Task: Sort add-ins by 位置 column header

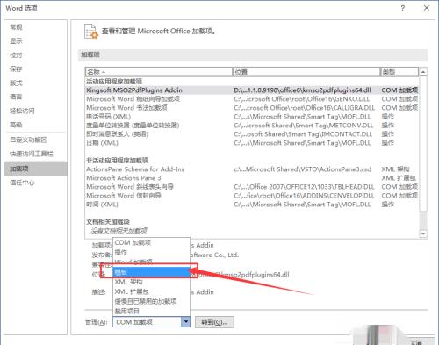Action: pyautogui.click(x=306, y=72)
